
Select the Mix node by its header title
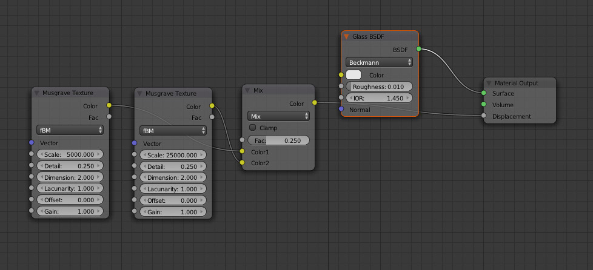tap(258, 90)
